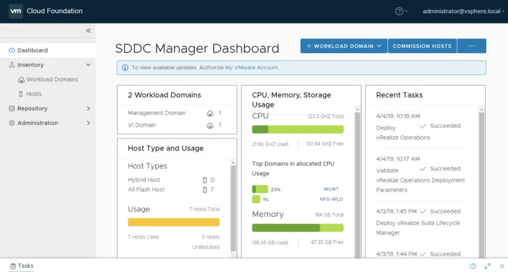This screenshot has width=508, height=272.
Task: Click the Administration gear icon
Action: pos(12,123)
